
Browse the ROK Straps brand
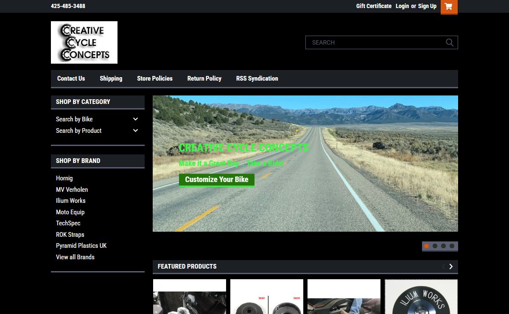(x=70, y=235)
